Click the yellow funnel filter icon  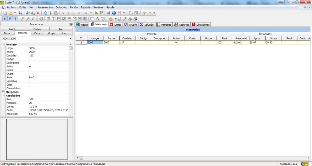point(144,13)
